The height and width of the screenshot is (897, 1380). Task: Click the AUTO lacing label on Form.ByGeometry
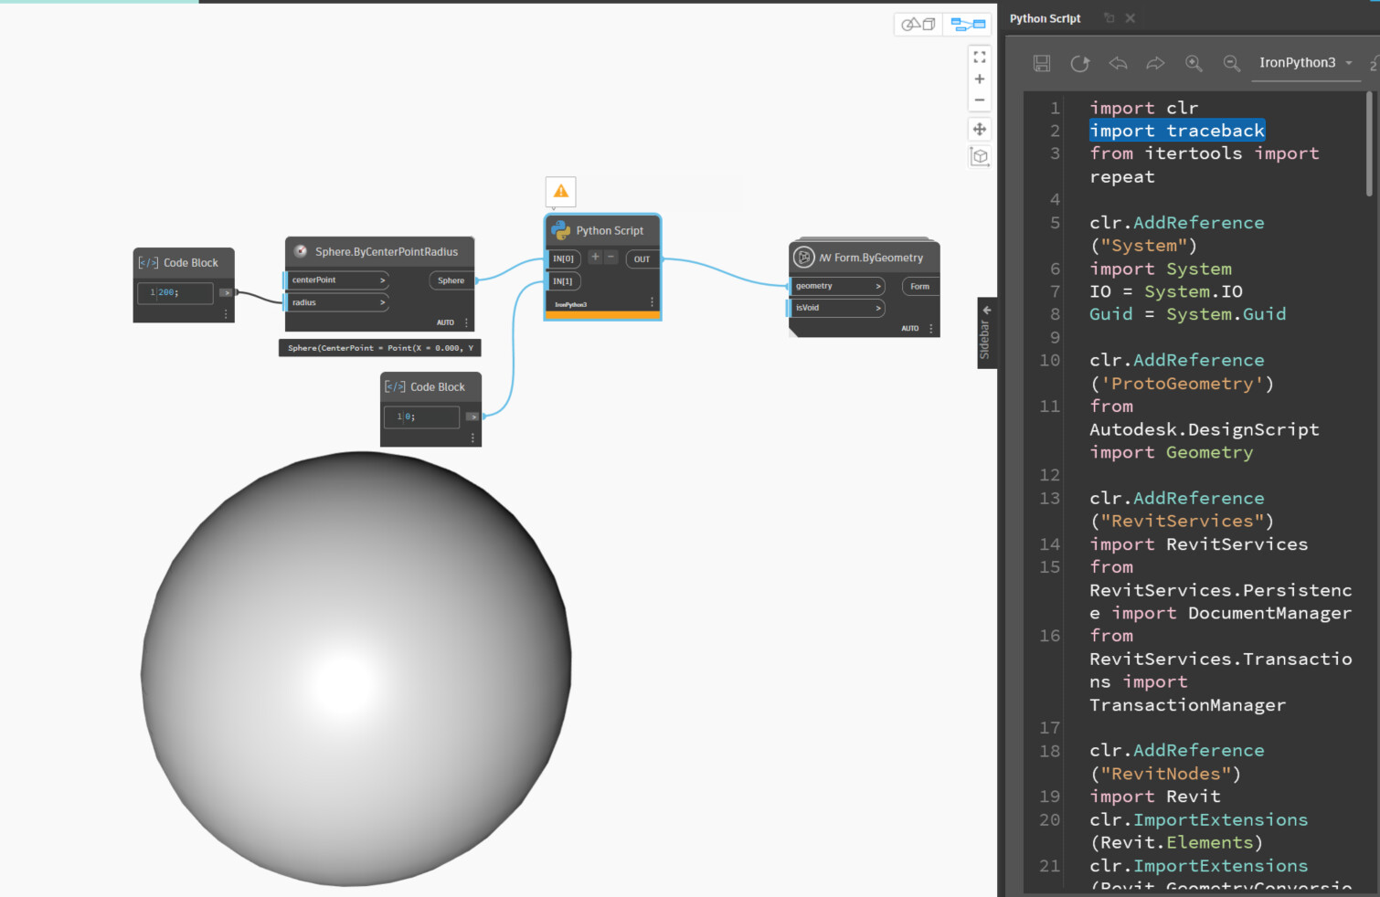point(909,328)
